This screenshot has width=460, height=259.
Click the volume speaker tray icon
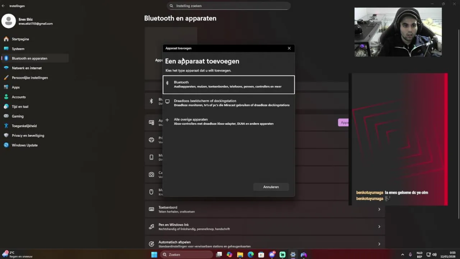434,255
